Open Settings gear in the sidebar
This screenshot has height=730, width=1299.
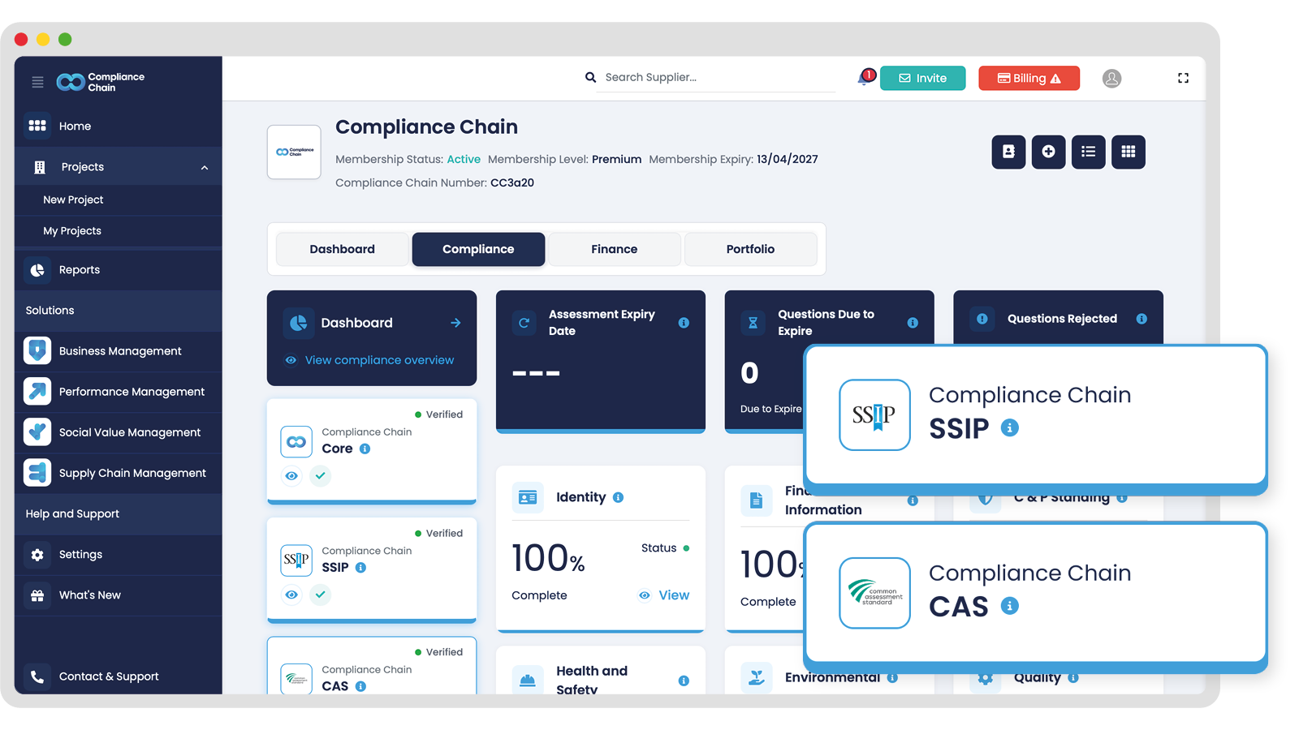[37, 555]
